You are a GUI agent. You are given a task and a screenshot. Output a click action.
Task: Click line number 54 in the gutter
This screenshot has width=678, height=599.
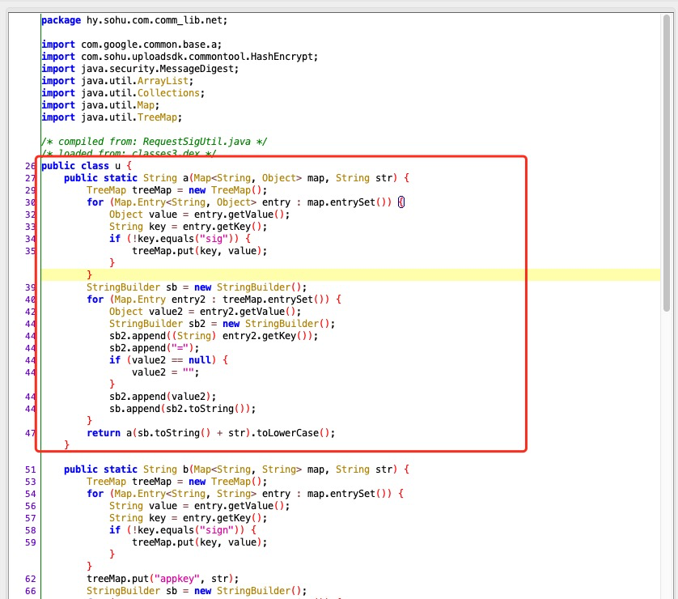click(x=30, y=494)
